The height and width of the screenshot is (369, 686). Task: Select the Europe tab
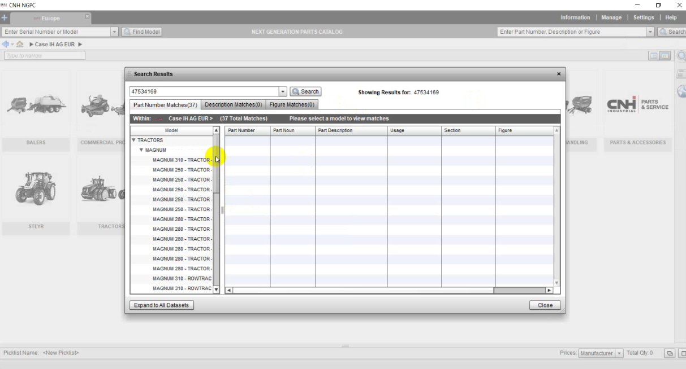point(50,18)
